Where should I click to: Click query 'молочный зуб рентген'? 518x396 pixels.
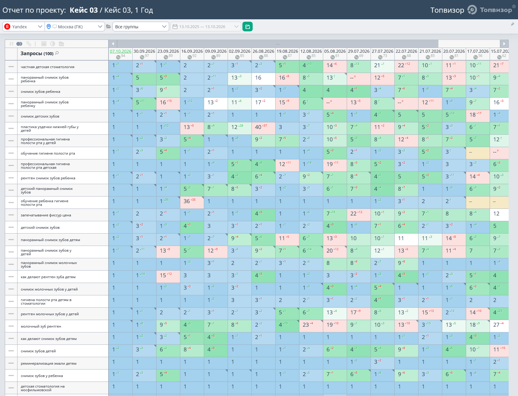[x=41, y=326]
